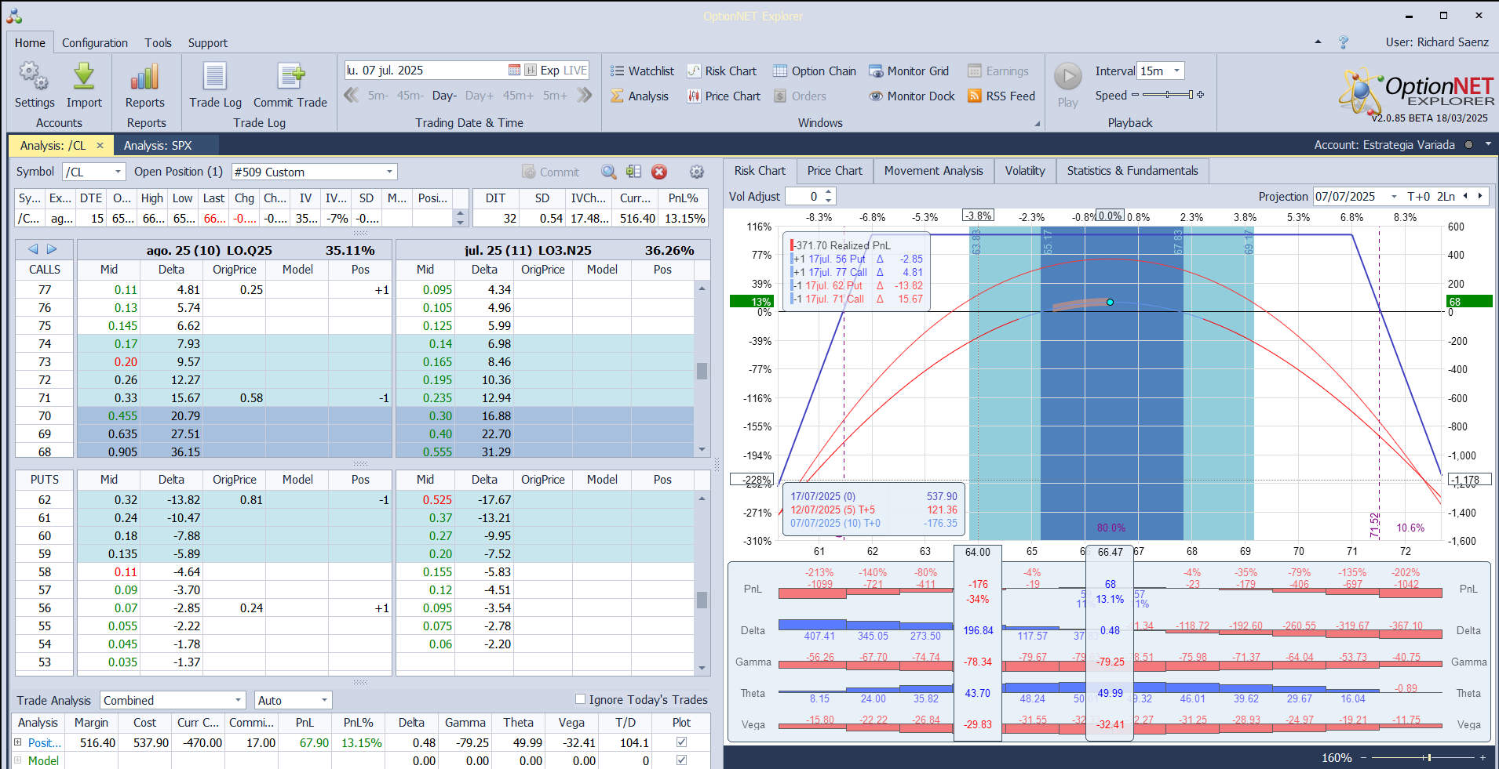Move projection back with the left arrow

click(1465, 197)
